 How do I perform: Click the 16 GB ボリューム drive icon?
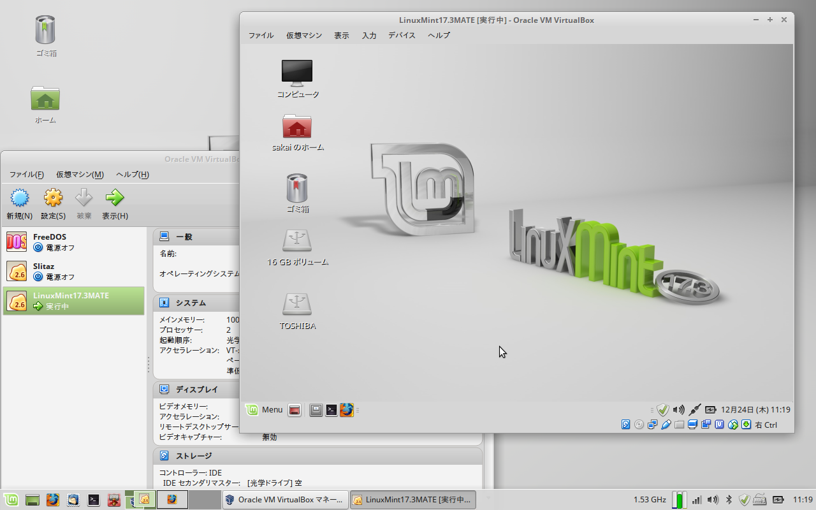pos(297,240)
